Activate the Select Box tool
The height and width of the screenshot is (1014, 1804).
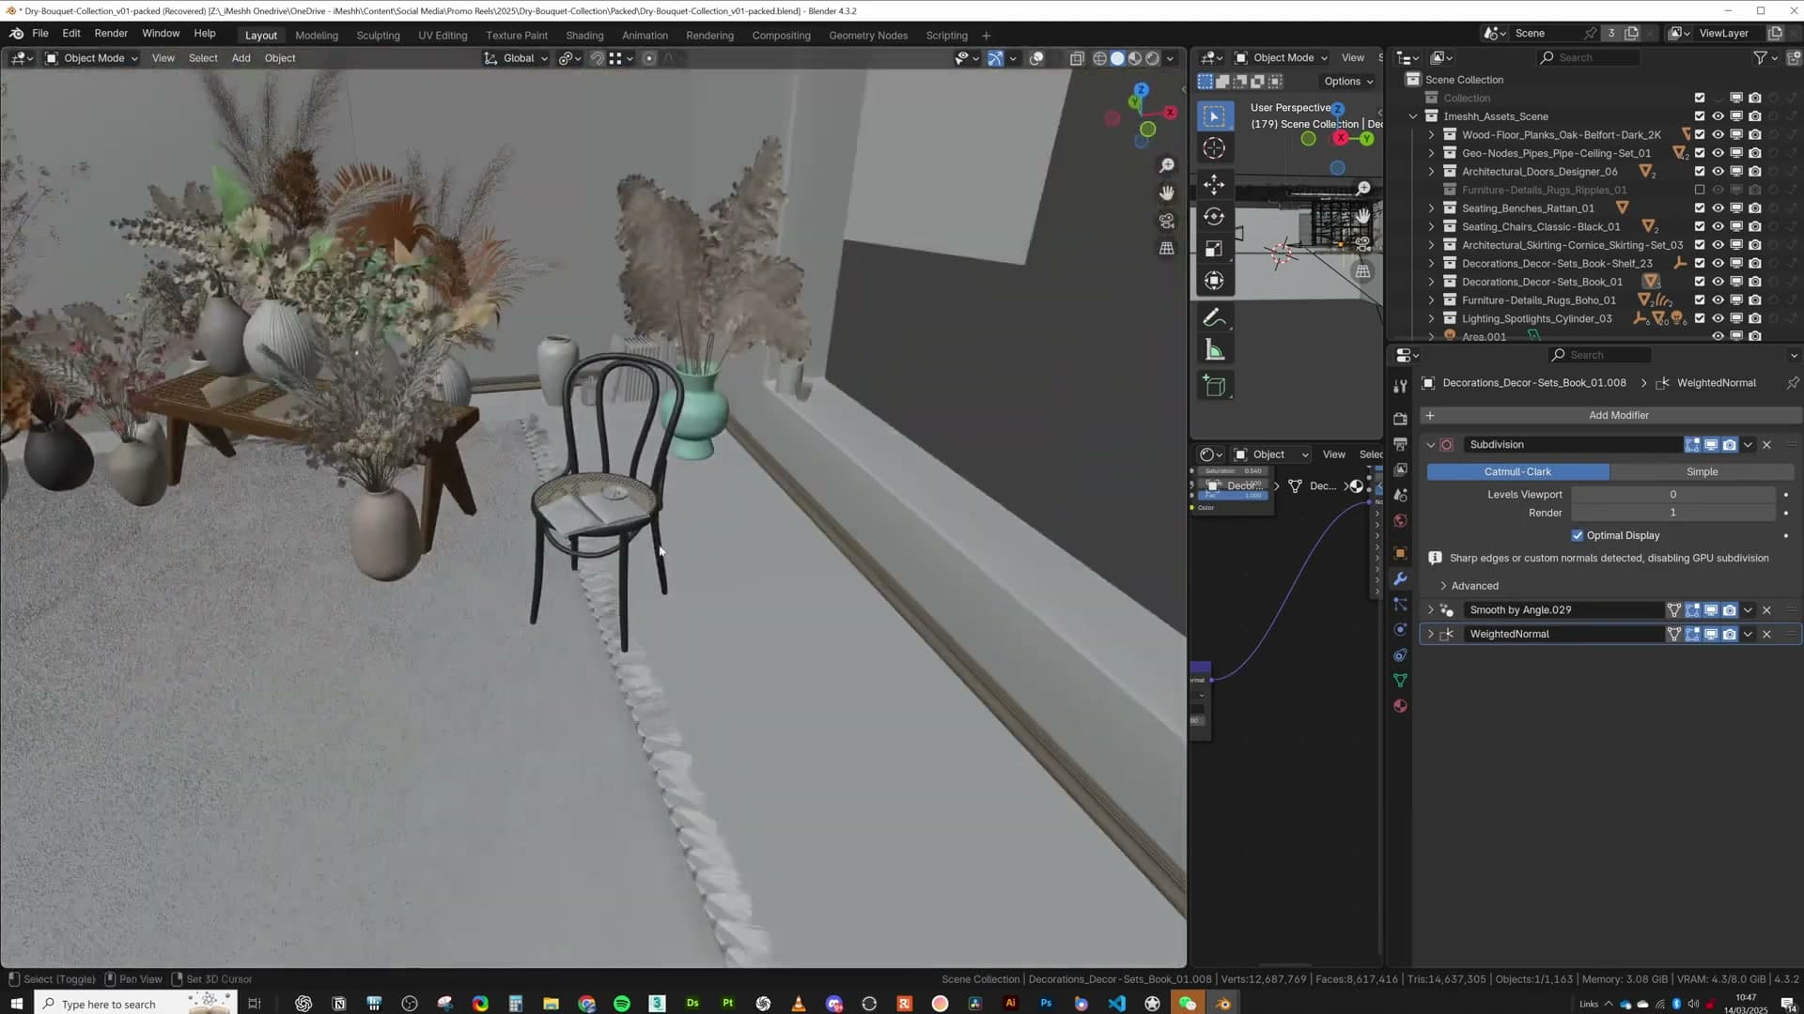(1214, 116)
